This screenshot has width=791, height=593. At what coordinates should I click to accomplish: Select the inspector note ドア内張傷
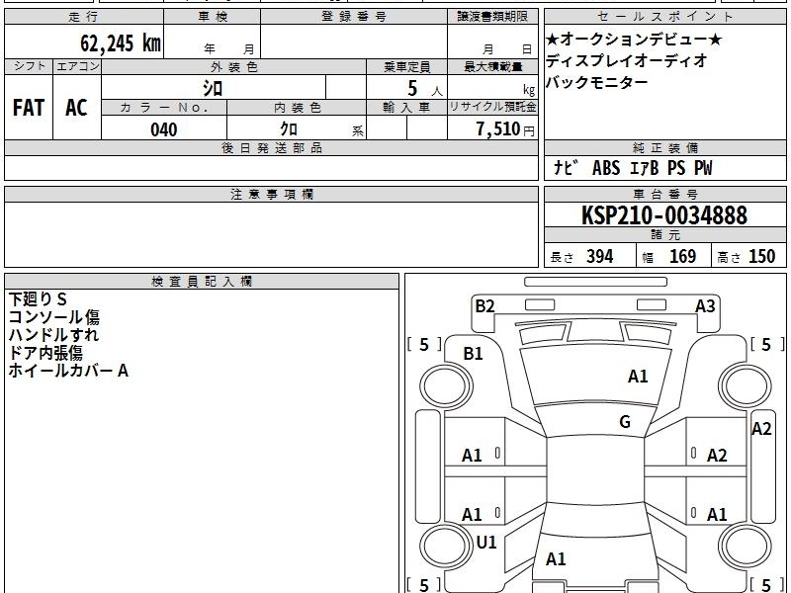point(45,353)
